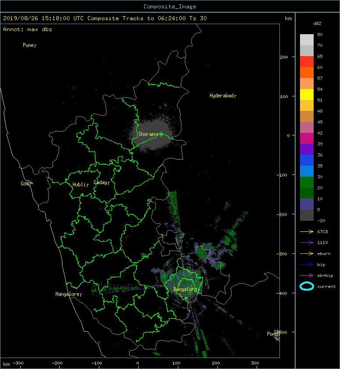Click the violet 39 dBZ legend swatch
The height and width of the screenshot is (369, 340).
point(307,149)
